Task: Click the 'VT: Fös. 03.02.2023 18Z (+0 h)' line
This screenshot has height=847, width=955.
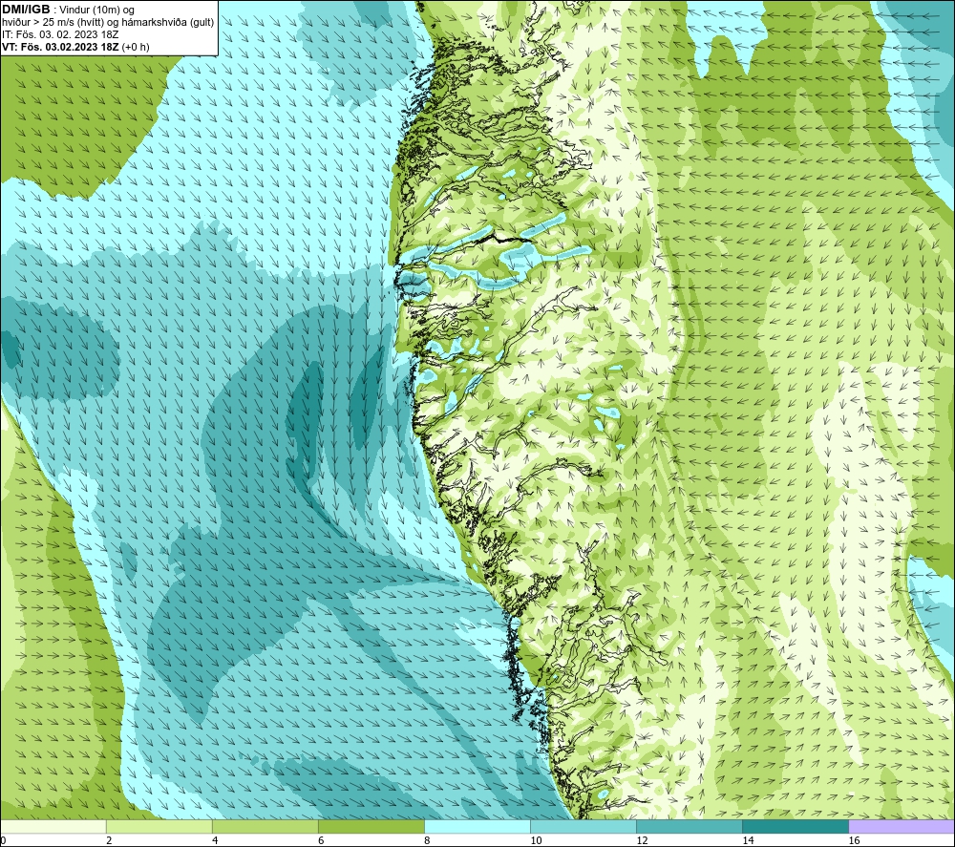Action: (75, 47)
